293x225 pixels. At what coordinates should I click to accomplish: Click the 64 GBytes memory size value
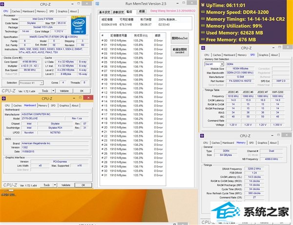click(x=226, y=155)
